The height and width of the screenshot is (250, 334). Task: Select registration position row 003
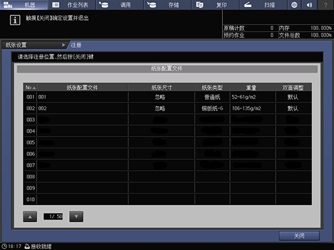pyautogui.click(x=167, y=120)
